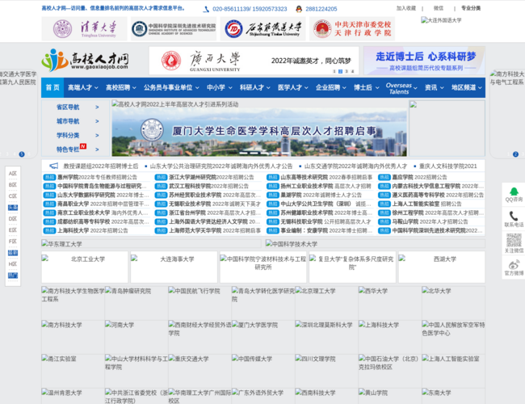Select slide 1 of the 广西大学 carousel
The image size is (525, 404).
point(334,71)
